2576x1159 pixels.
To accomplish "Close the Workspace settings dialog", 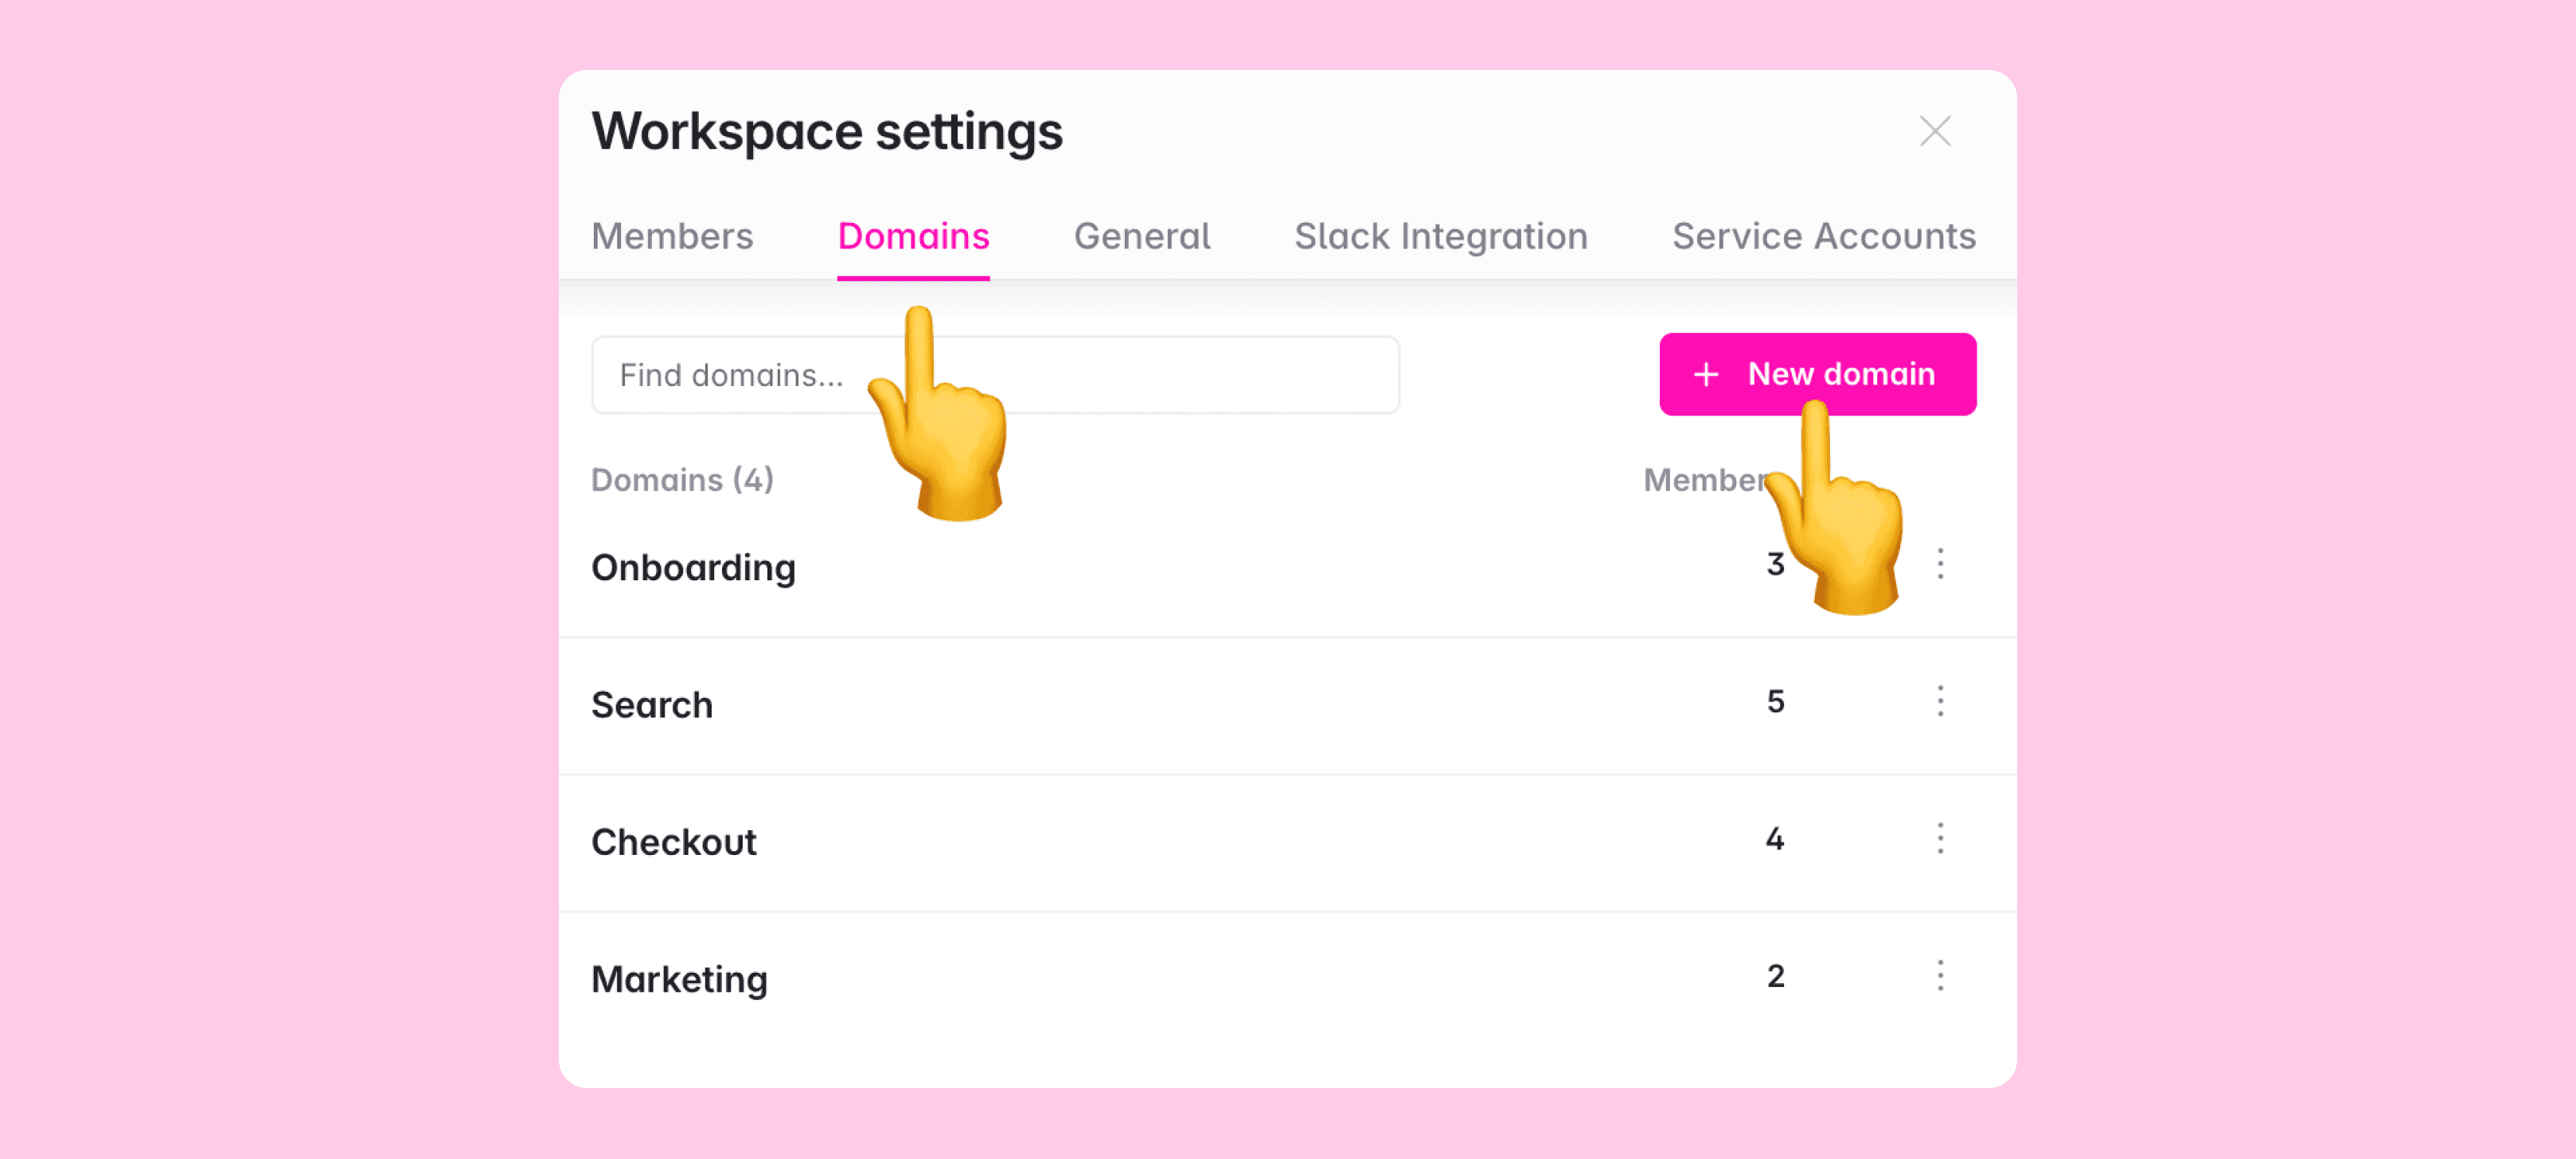I will [x=1935, y=131].
